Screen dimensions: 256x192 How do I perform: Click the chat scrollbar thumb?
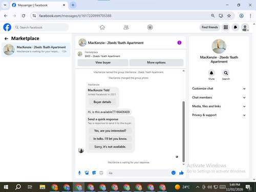184,132
